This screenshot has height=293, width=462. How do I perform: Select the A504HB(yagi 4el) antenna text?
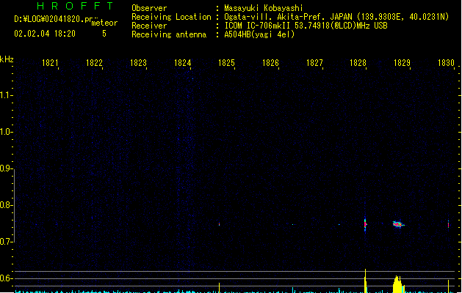click(259, 34)
